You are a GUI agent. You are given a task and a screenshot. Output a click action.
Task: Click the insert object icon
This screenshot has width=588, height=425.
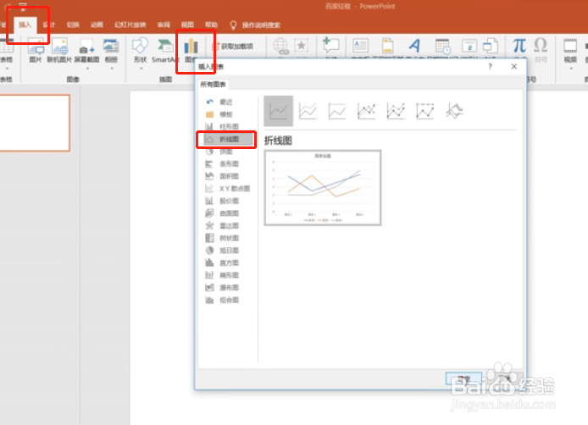click(490, 46)
